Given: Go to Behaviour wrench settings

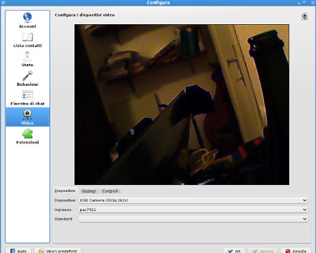Looking at the screenshot, I should (27, 78).
